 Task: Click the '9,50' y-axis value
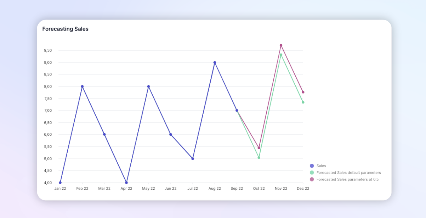pos(48,50)
